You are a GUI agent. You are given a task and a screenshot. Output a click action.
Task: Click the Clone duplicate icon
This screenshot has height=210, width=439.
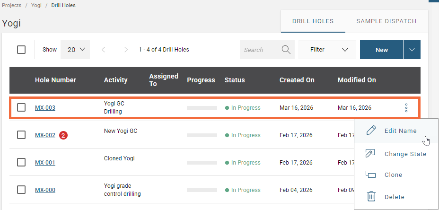[371, 175]
